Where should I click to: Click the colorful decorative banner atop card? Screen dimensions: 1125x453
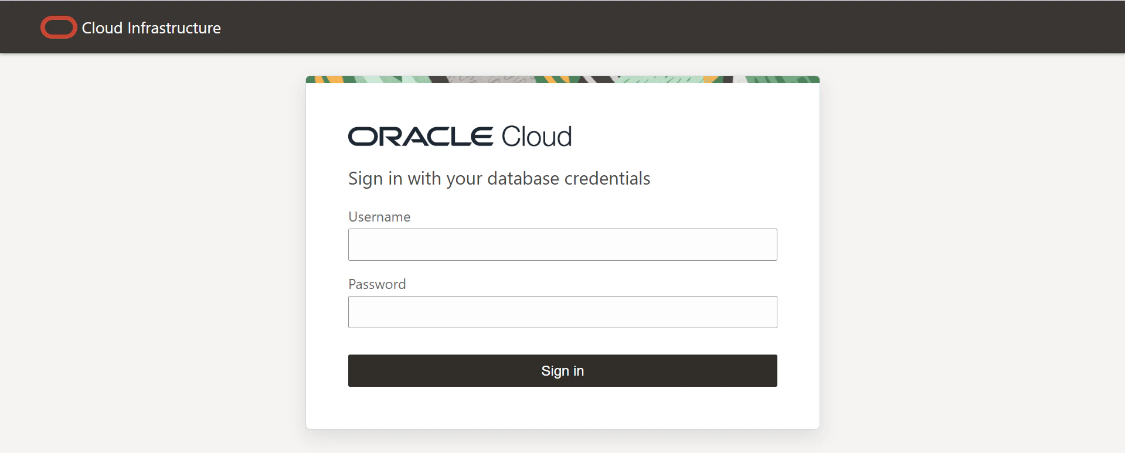[x=563, y=80]
